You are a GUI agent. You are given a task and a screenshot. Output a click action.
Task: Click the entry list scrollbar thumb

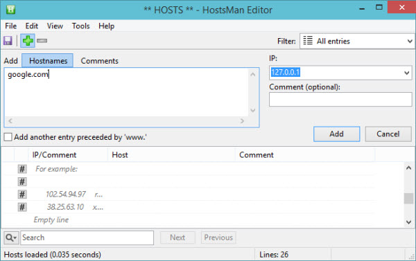[x=408, y=199]
